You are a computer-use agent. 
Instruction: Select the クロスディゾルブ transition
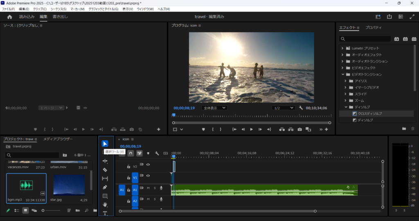point(369,114)
